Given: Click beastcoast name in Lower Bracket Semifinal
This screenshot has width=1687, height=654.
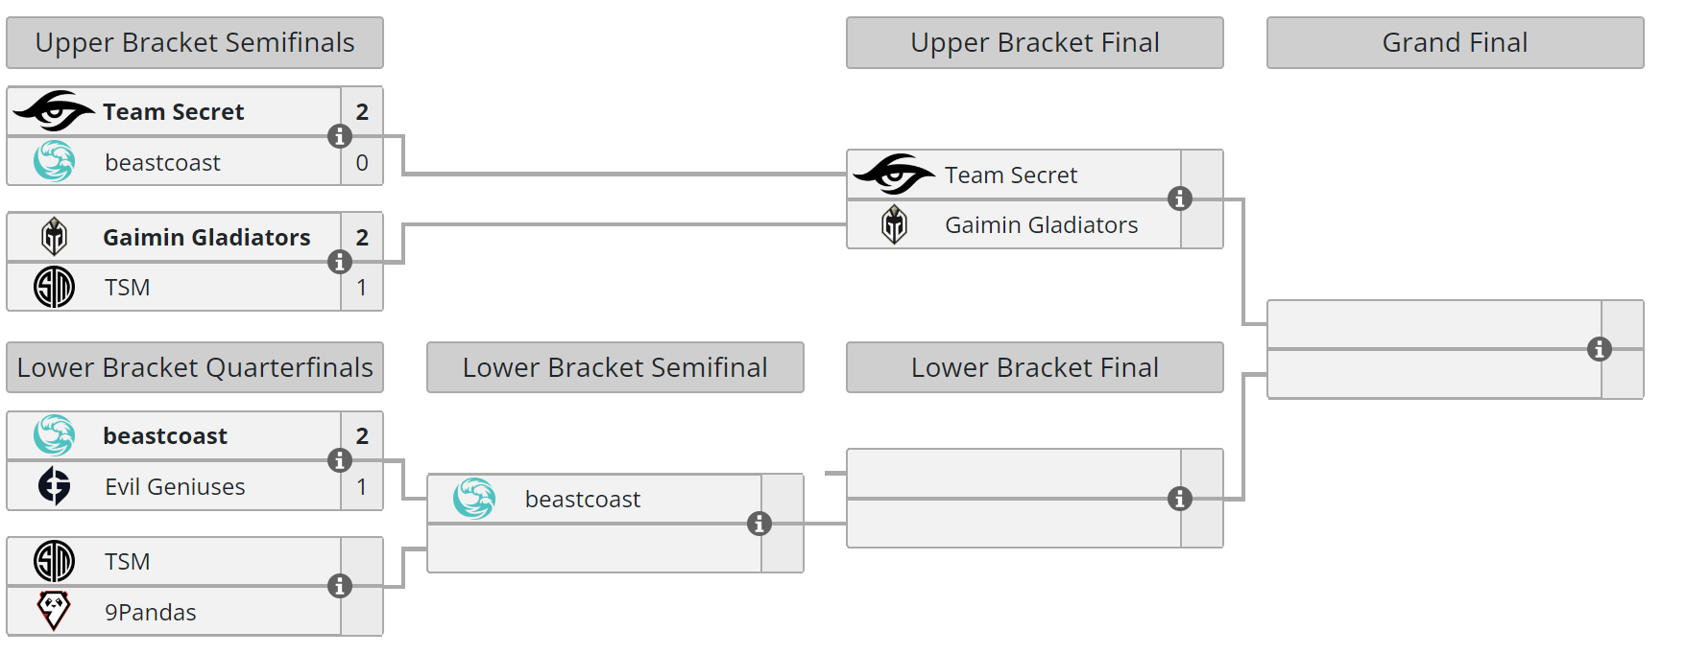Looking at the screenshot, I should [x=582, y=500].
